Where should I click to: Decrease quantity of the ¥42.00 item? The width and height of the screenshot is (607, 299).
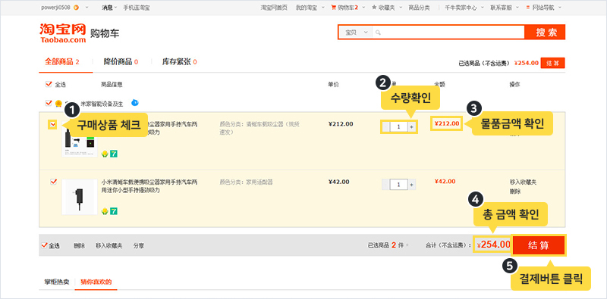point(386,185)
